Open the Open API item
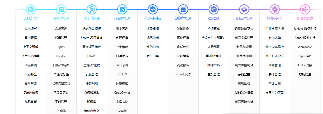 pyautogui.click(x=305, y=56)
